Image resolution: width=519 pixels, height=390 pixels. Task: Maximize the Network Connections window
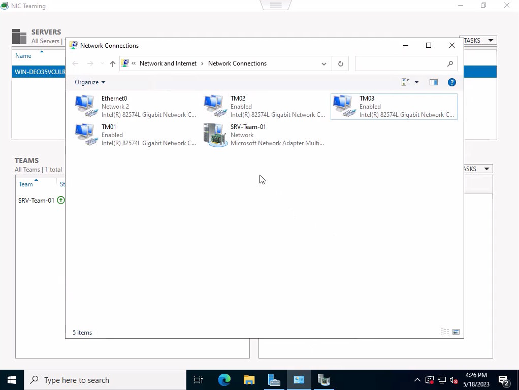pyautogui.click(x=428, y=45)
